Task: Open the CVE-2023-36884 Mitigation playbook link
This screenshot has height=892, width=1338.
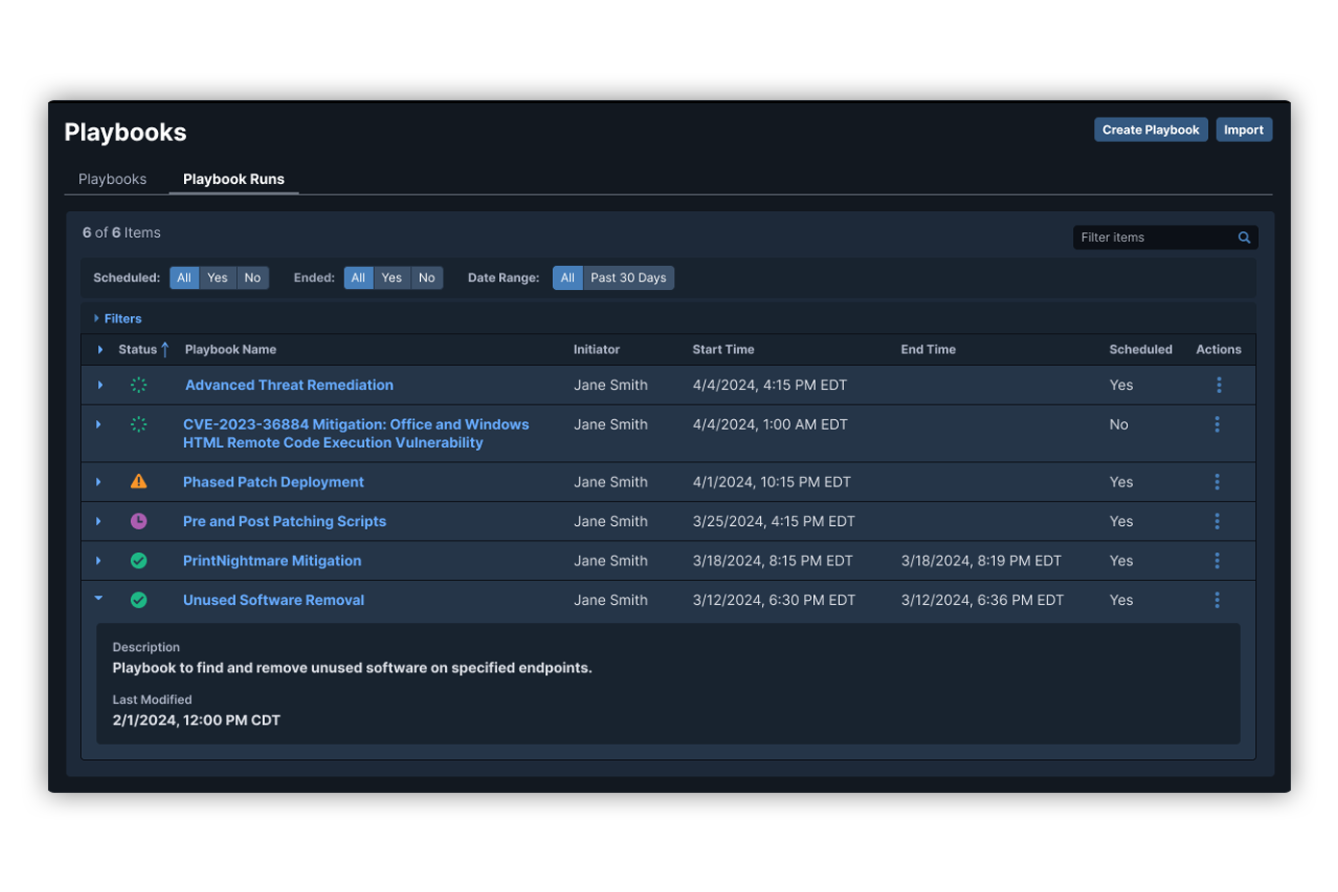Action: (355, 433)
